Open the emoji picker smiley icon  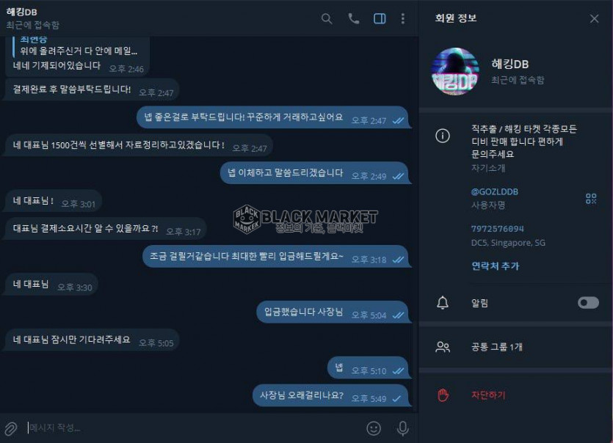[374, 428]
